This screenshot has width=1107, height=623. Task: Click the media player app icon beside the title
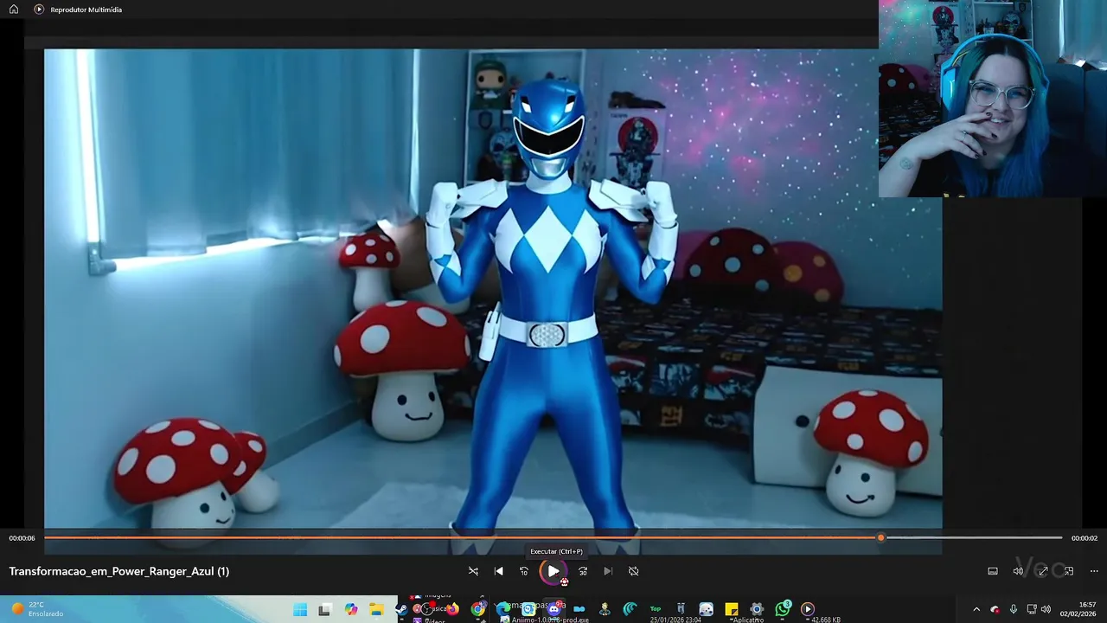[x=39, y=10]
